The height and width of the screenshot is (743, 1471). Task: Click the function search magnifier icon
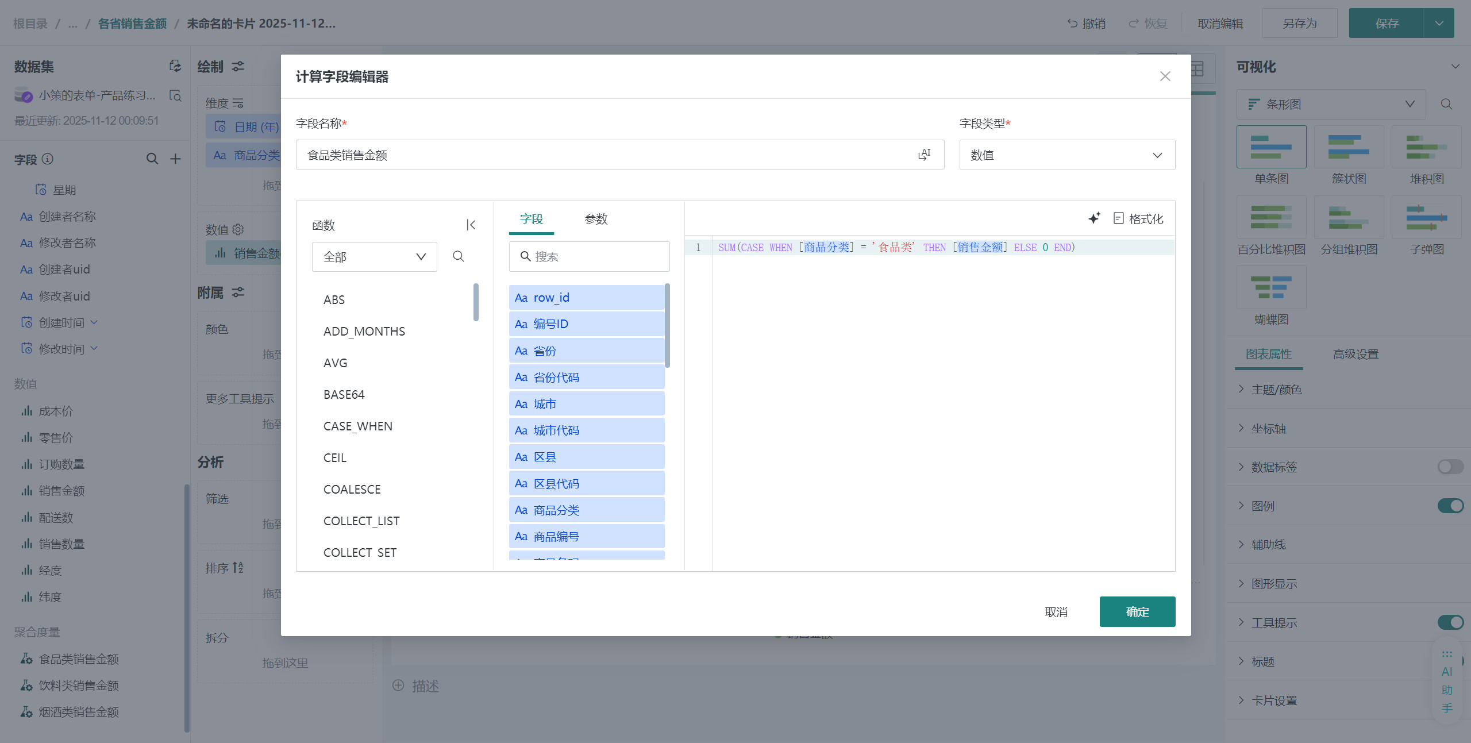(x=458, y=256)
